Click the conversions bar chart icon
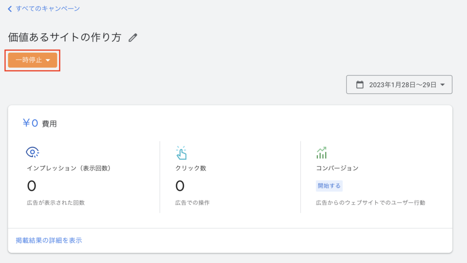Viewport: 467px width, 263px height. point(322,153)
